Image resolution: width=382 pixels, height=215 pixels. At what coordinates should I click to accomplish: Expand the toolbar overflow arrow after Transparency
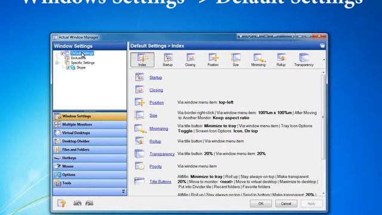pos(324,60)
